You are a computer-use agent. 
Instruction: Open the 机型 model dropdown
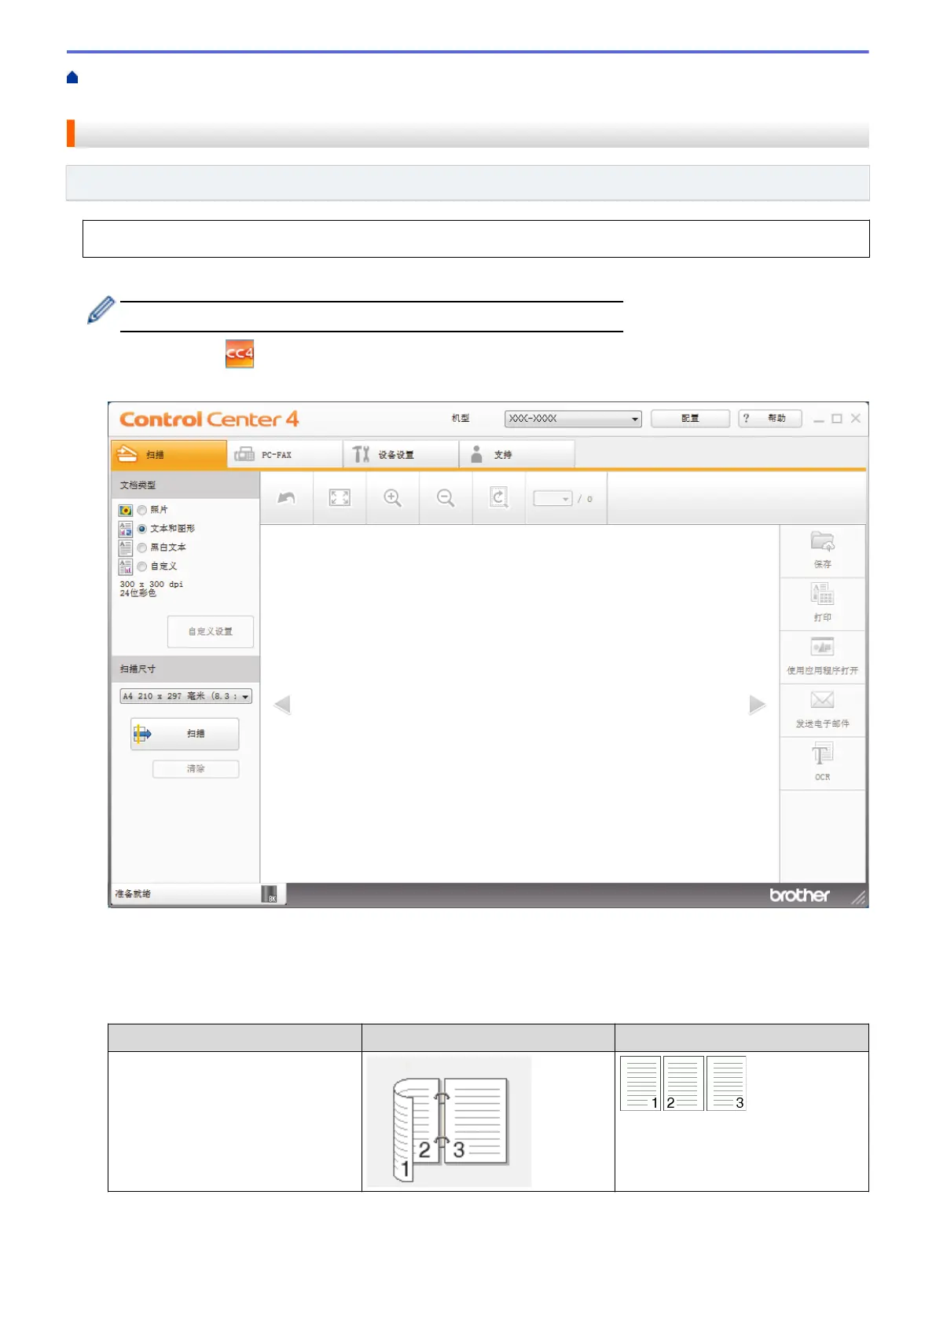(x=573, y=419)
